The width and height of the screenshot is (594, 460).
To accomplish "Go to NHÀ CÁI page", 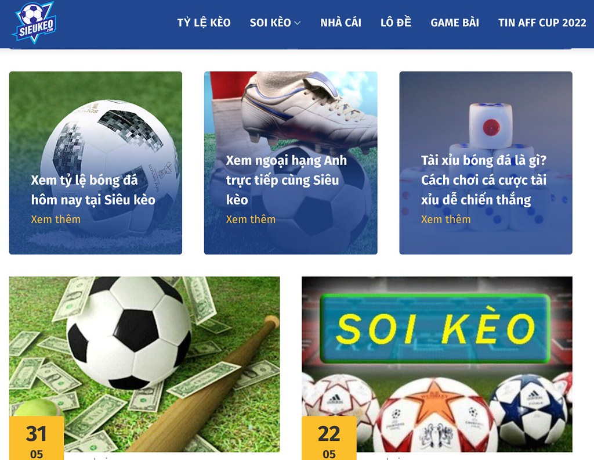I will pos(341,23).
